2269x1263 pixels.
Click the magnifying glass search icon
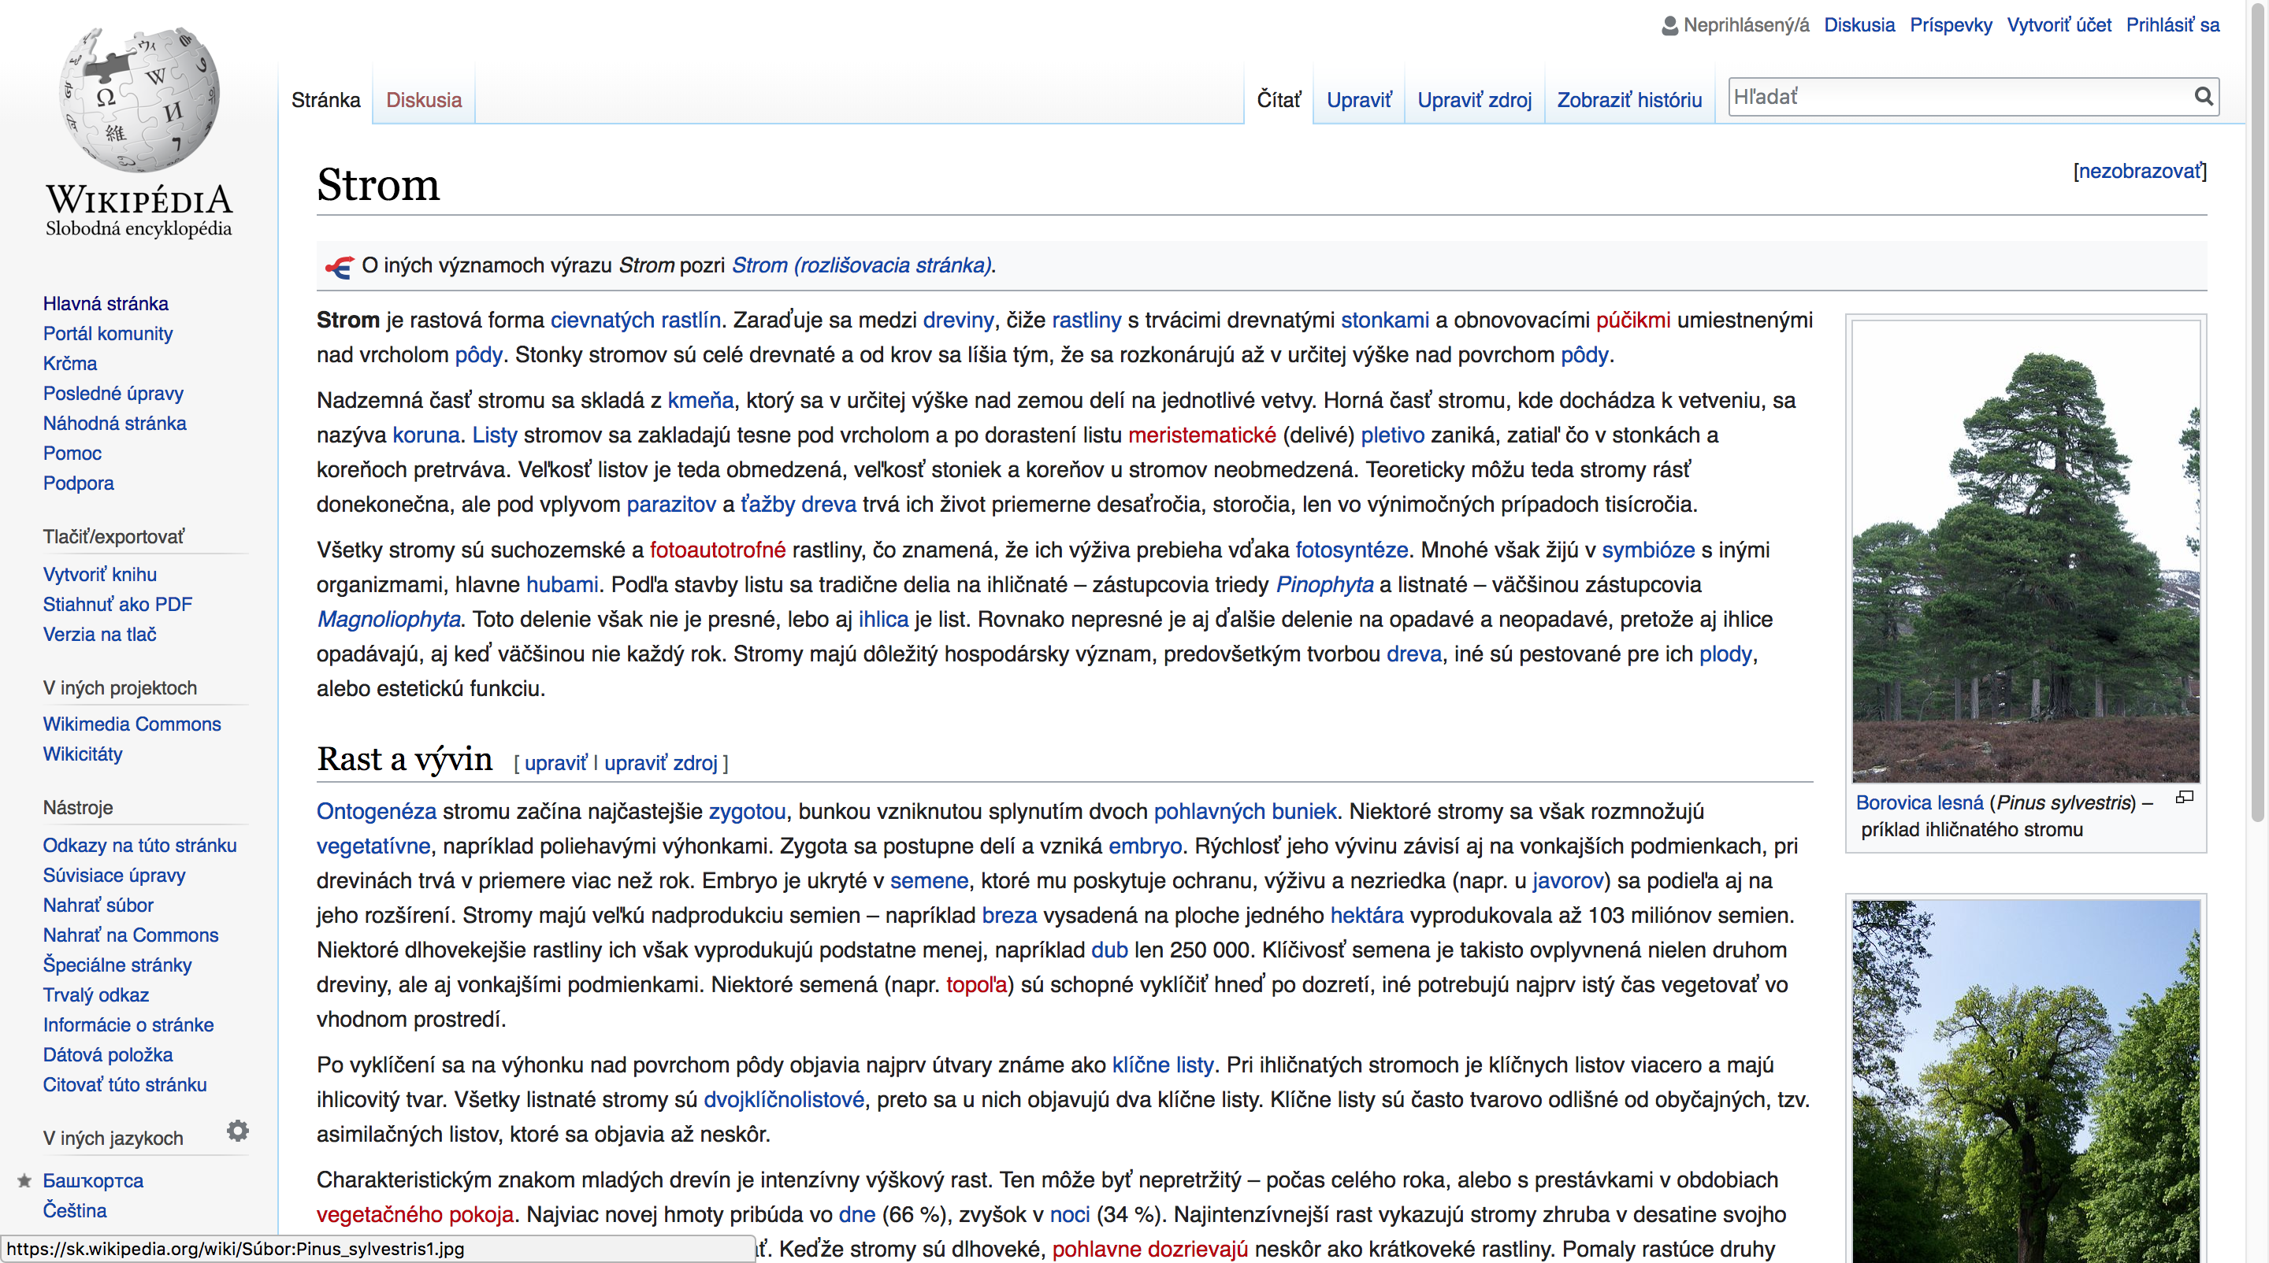(2203, 96)
